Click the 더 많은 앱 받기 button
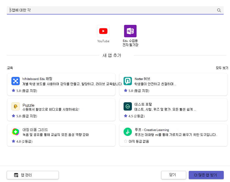The image size is (230, 182). 206,175
